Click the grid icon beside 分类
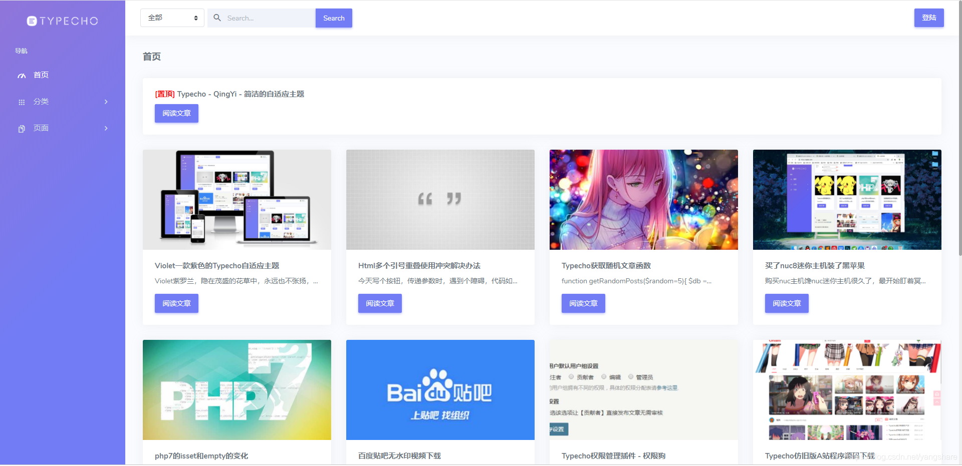This screenshot has width=962, height=466. (x=22, y=102)
